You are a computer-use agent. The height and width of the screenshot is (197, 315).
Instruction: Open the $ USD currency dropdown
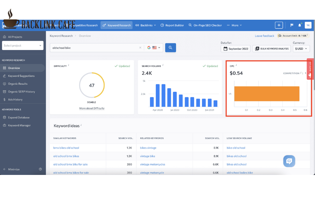coord(301,48)
